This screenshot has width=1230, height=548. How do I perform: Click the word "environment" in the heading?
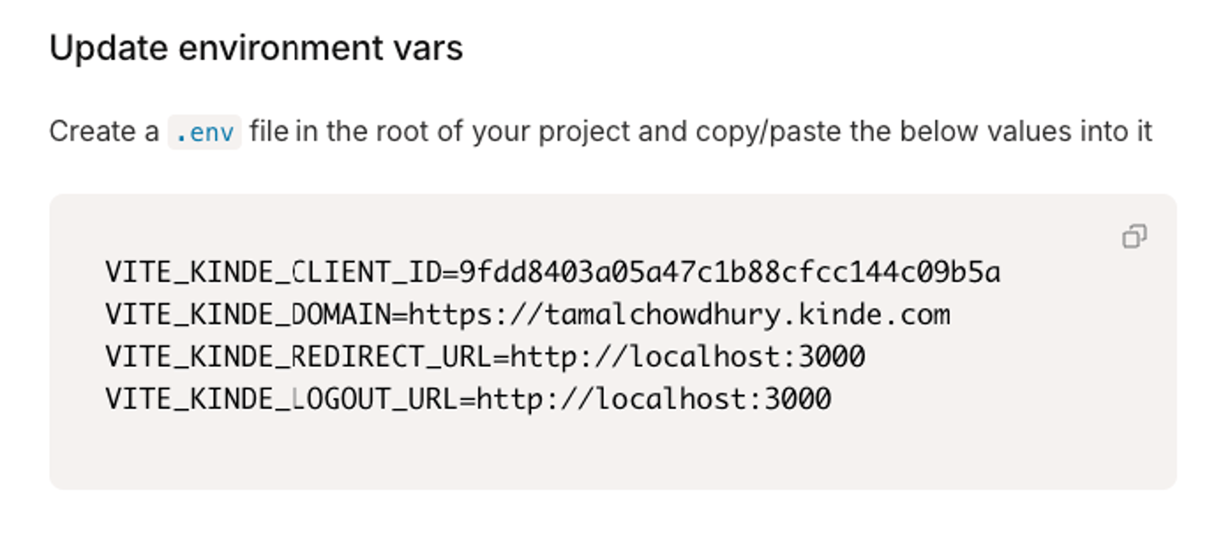click(281, 47)
